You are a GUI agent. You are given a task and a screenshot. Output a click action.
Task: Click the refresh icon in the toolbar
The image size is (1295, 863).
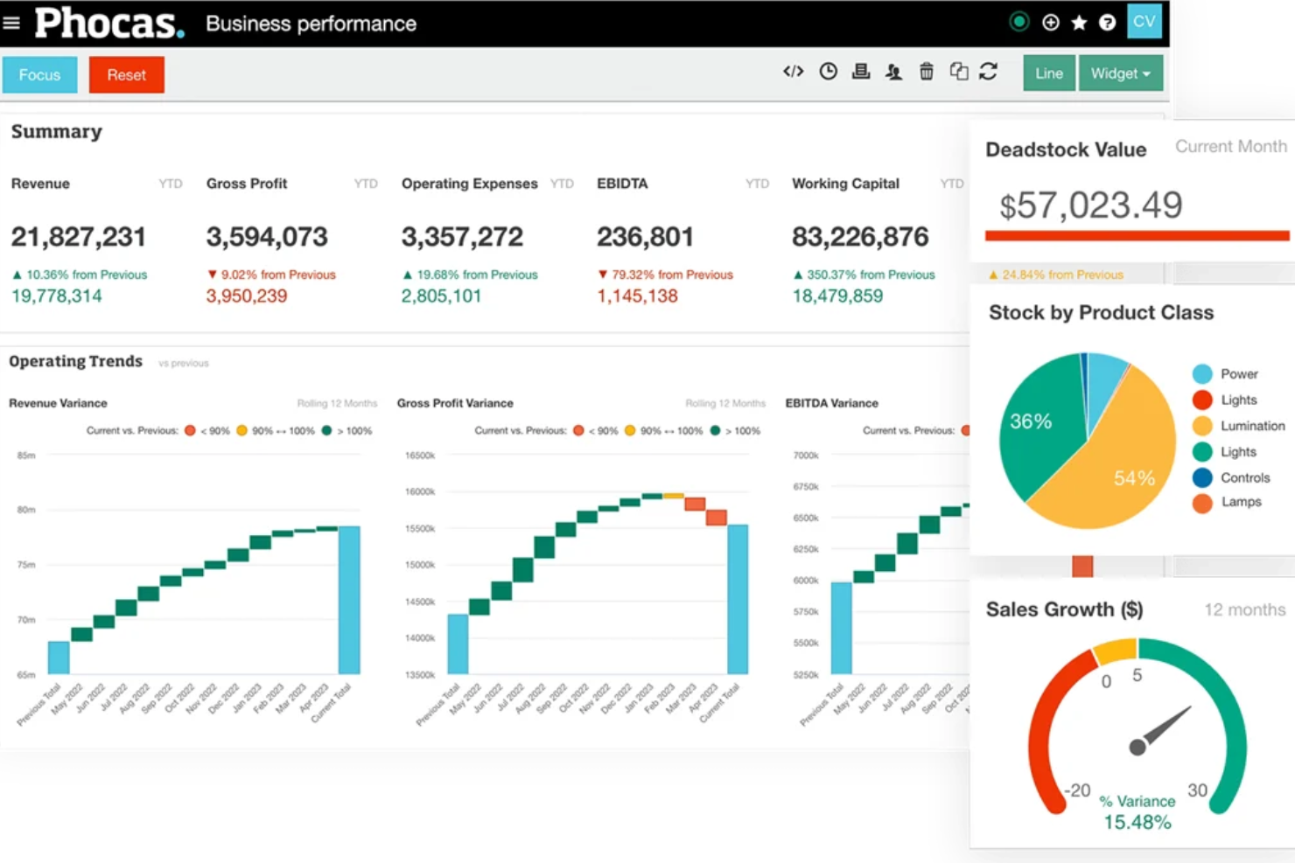tap(990, 72)
